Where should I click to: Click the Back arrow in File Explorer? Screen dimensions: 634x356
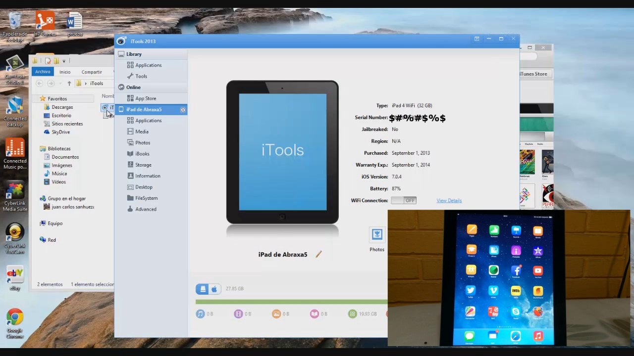click(39, 84)
